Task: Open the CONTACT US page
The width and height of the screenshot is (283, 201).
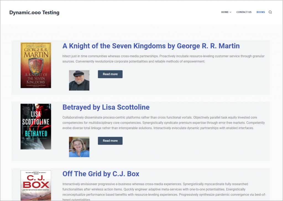Action: click(x=244, y=12)
